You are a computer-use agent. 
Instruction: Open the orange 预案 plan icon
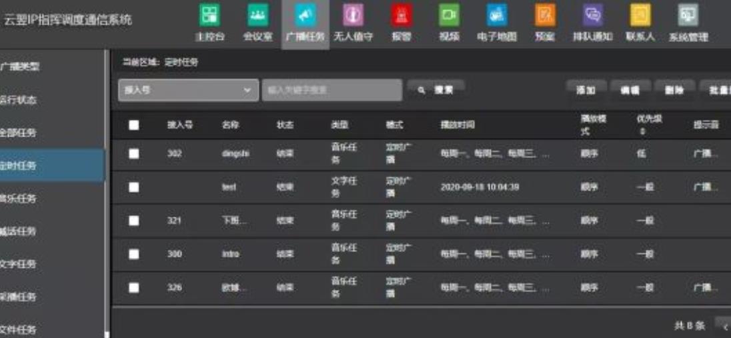tap(545, 15)
